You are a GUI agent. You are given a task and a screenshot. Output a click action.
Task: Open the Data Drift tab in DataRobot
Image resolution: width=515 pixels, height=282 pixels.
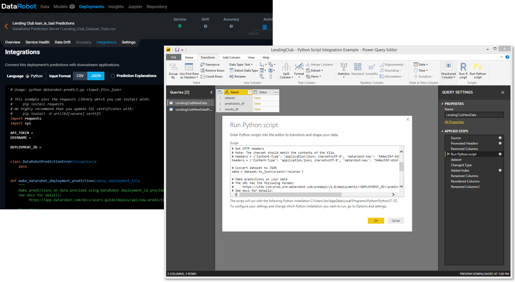coord(63,42)
